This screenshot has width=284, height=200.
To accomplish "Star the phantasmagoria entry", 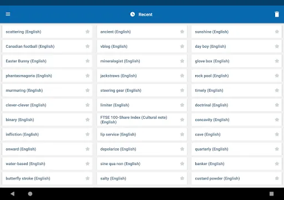I will 88,76.
